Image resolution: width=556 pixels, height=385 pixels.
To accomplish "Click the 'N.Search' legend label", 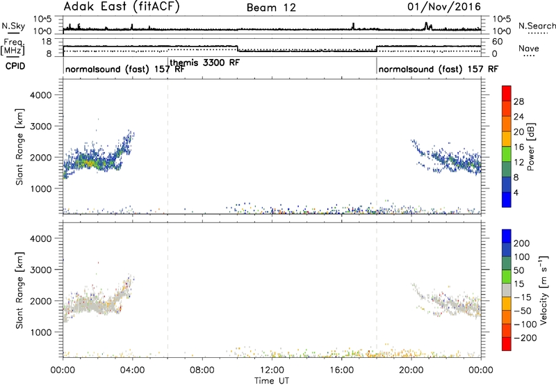I will [x=537, y=26].
